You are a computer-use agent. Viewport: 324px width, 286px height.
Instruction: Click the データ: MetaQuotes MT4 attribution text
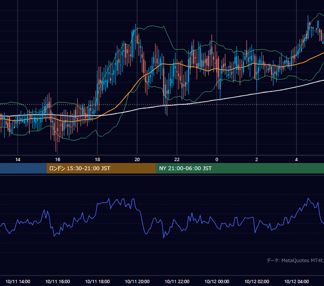295,260
